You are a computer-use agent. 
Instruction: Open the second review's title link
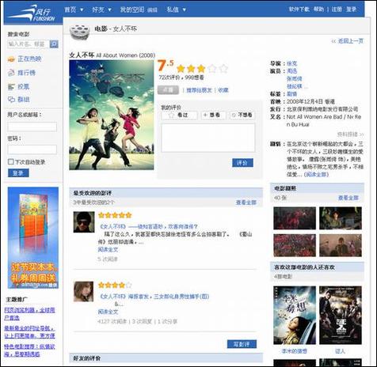154,297
